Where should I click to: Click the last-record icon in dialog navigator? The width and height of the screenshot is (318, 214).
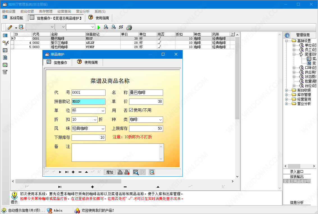(67, 172)
